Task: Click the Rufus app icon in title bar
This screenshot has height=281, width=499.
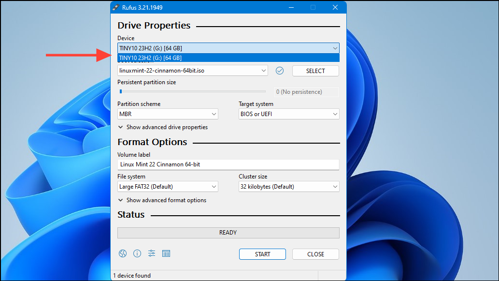Action: (116, 7)
